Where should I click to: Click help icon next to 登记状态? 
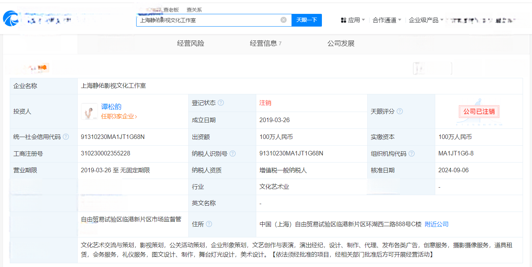(221, 103)
